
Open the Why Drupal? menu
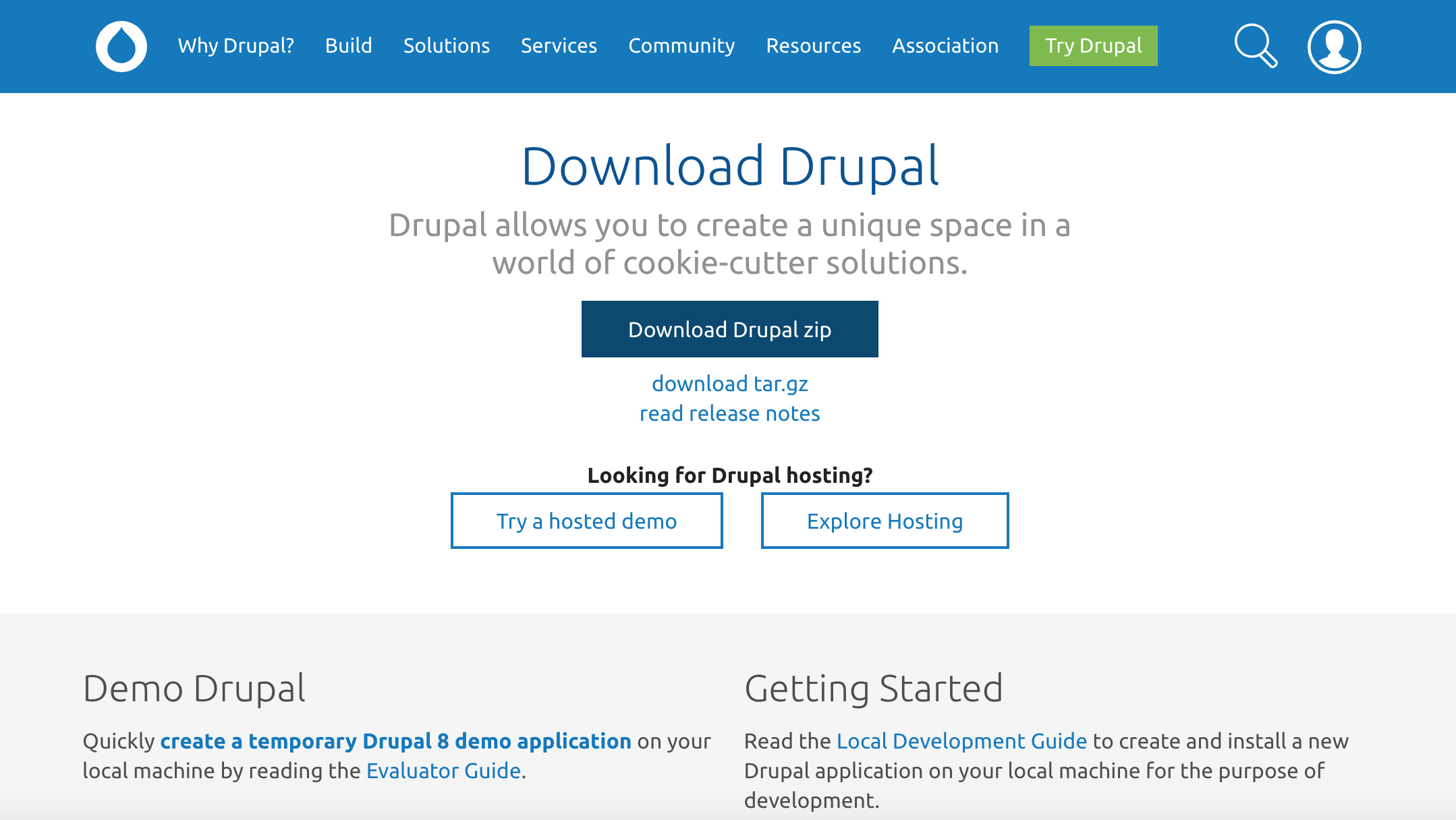236,46
